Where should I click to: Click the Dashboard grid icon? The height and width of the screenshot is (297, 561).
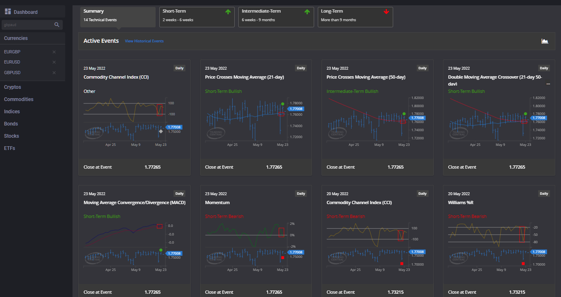tap(8, 11)
